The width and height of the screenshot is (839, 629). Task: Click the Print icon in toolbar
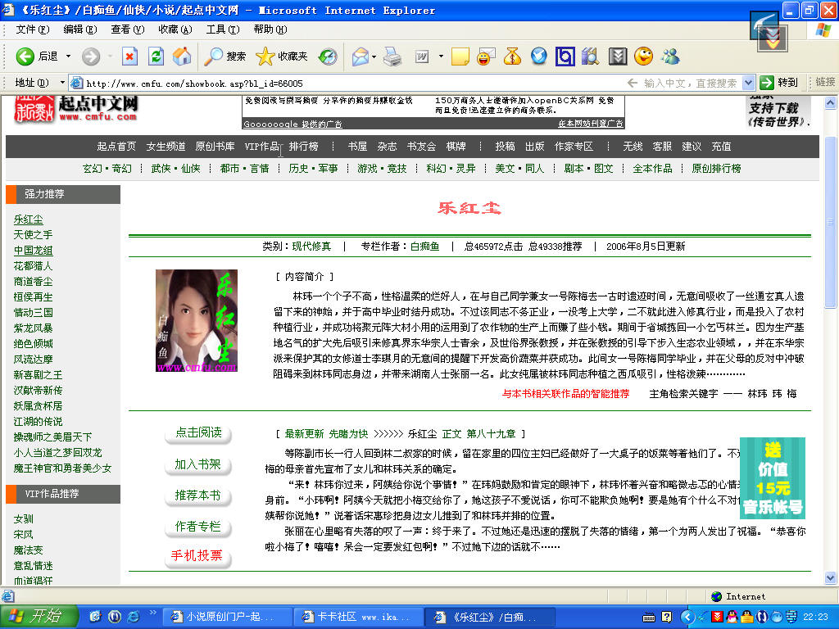[392, 57]
